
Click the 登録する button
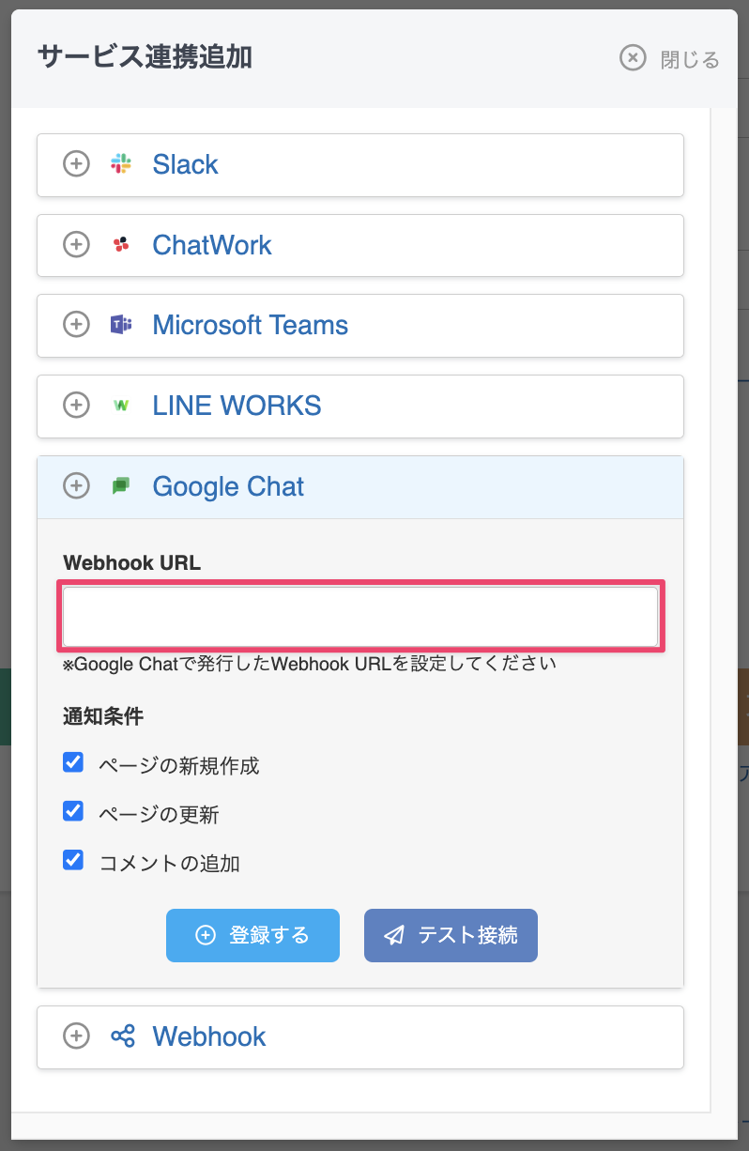(x=252, y=935)
